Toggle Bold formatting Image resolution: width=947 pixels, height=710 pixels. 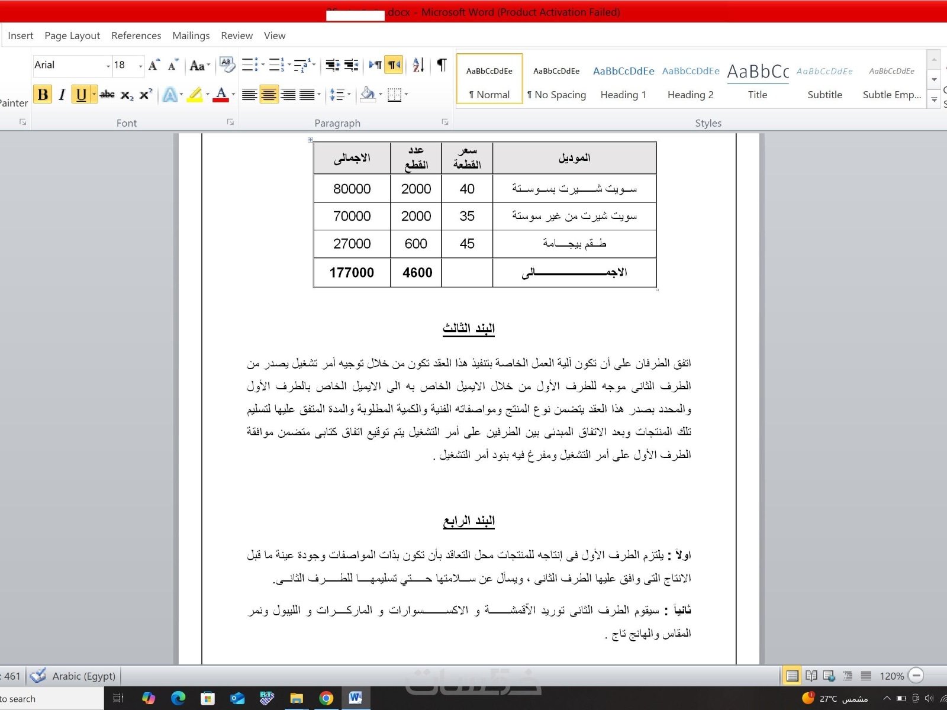[43, 95]
